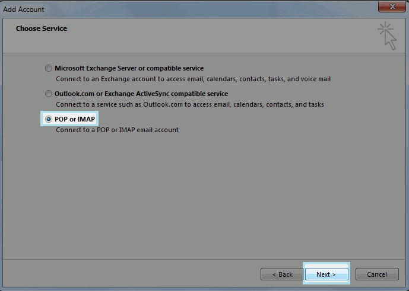
Task: Select the POP or IMAP radio button
Action: point(49,119)
